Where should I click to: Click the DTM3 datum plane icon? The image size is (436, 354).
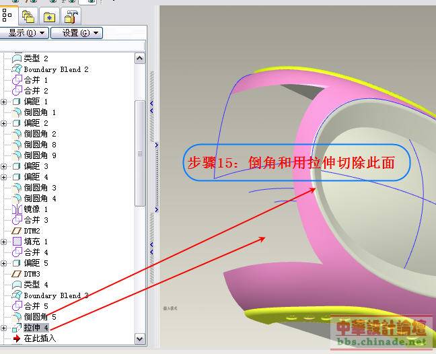(x=16, y=274)
